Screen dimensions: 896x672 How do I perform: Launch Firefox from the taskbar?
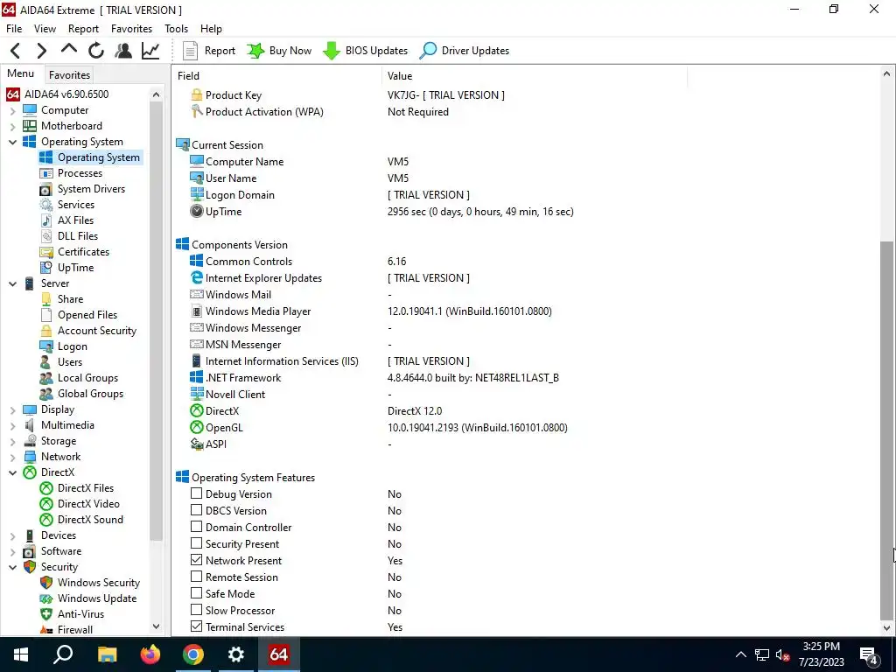pos(150,654)
